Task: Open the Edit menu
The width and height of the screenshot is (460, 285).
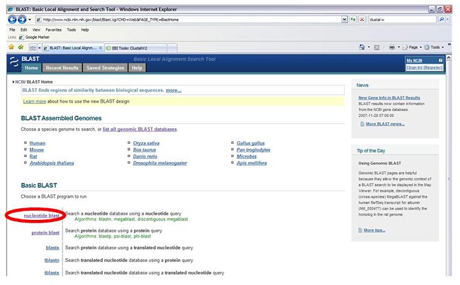Action: [24, 30]
